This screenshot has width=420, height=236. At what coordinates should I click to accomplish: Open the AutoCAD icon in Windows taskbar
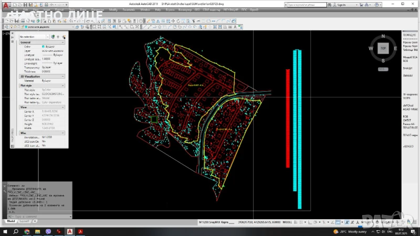tap(69, 231)
